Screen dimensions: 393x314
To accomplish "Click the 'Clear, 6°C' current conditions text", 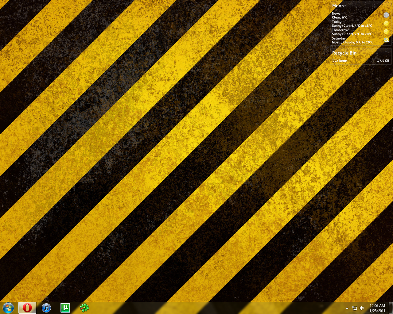I will click(340, 17).
